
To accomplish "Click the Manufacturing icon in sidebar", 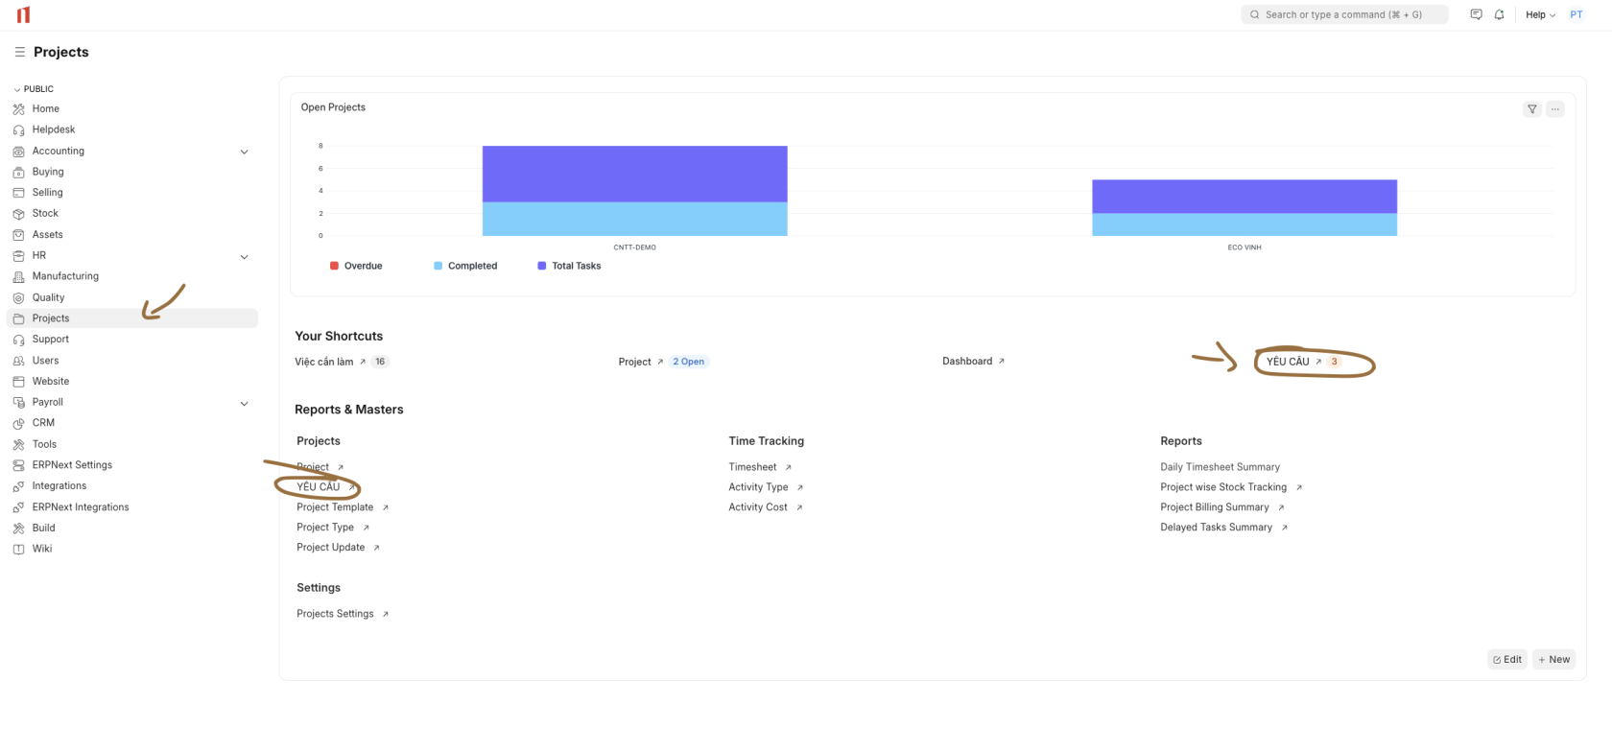I will (x=18, y=276).
